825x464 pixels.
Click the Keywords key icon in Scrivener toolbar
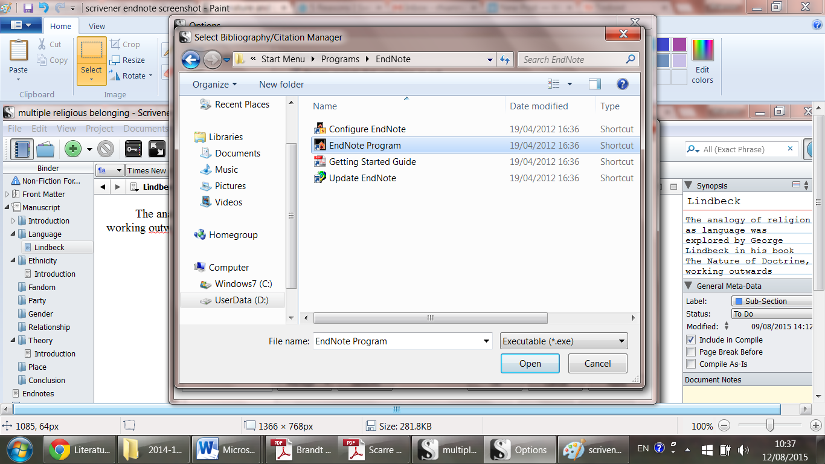tap(133, 149)
